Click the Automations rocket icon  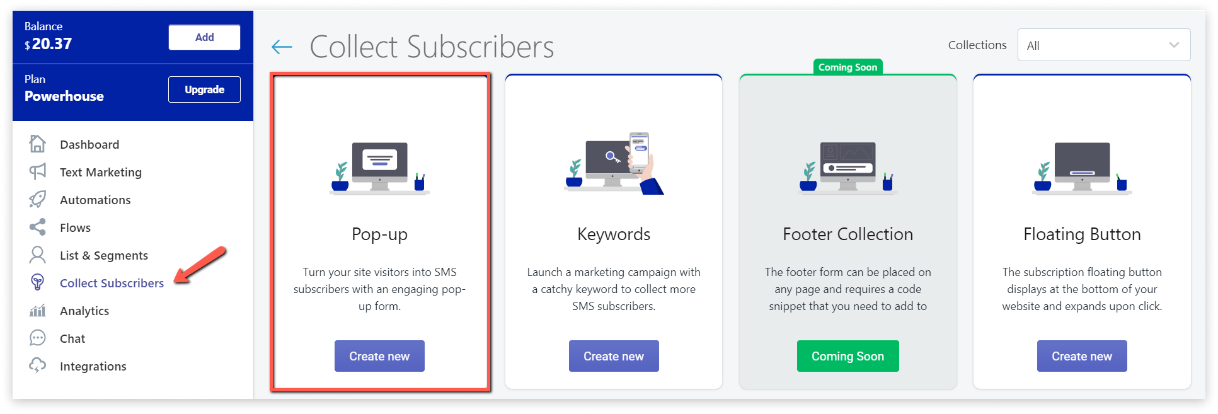[38, 199]
